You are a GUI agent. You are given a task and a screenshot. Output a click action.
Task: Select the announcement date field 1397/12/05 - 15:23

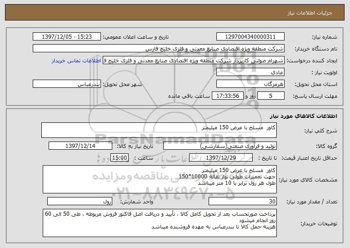67,37
